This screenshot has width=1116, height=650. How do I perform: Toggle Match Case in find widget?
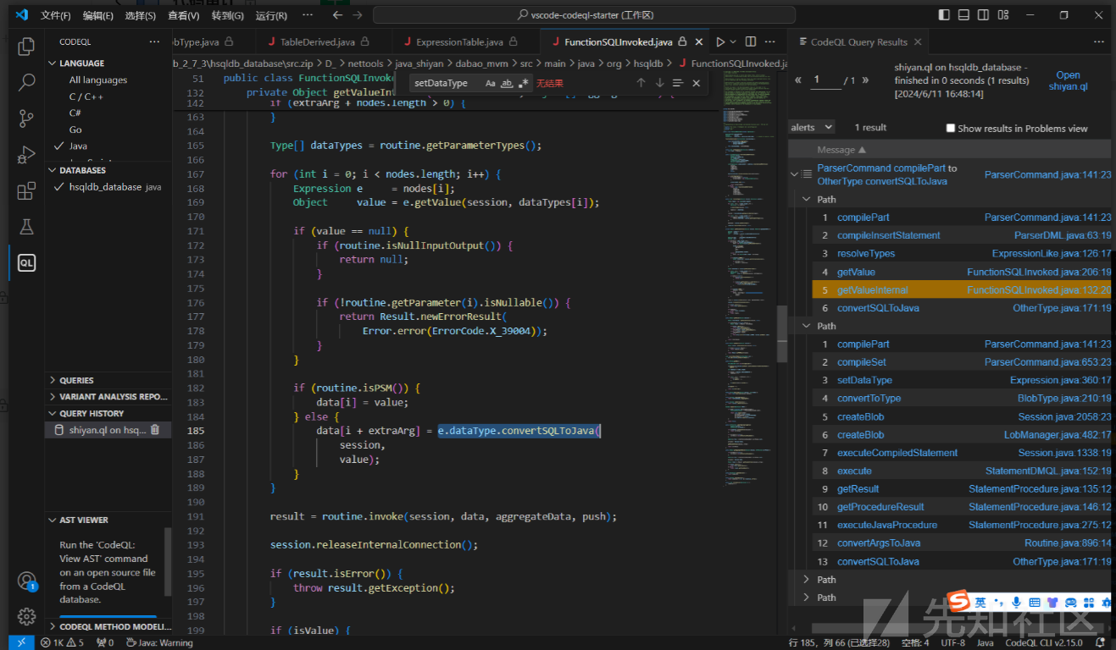pyautogui.click(x=490, y=83)
